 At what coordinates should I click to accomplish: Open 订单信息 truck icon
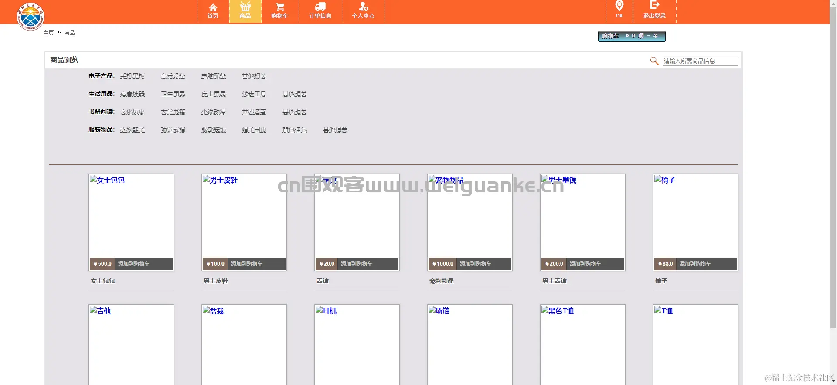click(320, 7)
